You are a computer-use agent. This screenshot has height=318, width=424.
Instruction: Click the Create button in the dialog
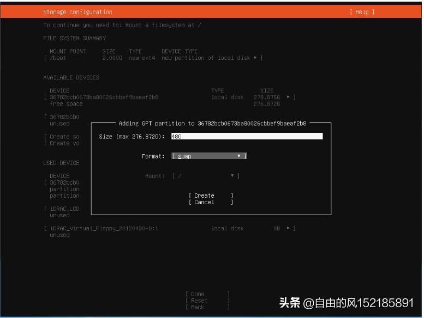pos(211,195)
